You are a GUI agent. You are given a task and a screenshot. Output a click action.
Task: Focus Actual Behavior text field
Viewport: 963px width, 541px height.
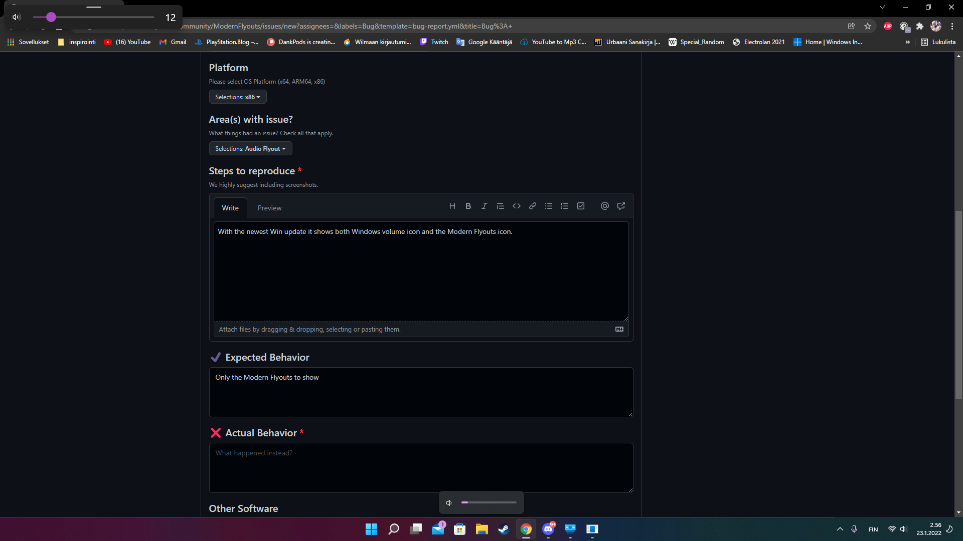point(421,467)
